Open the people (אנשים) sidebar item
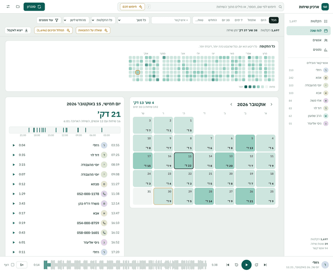This screenshot has height=273, width=333. tap(308, 40)
